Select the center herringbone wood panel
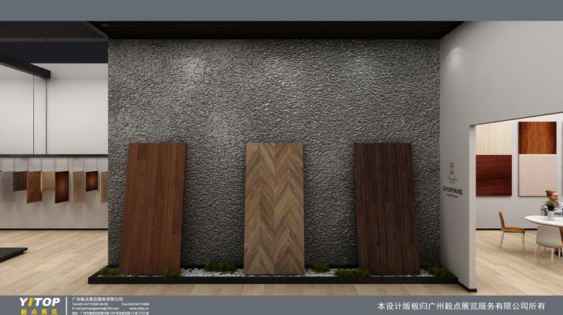The image size is (563, 315). pos(274,208)
